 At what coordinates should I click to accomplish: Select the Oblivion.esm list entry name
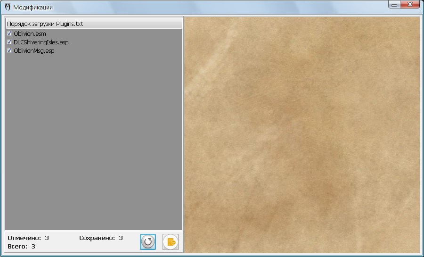[30, 34]
